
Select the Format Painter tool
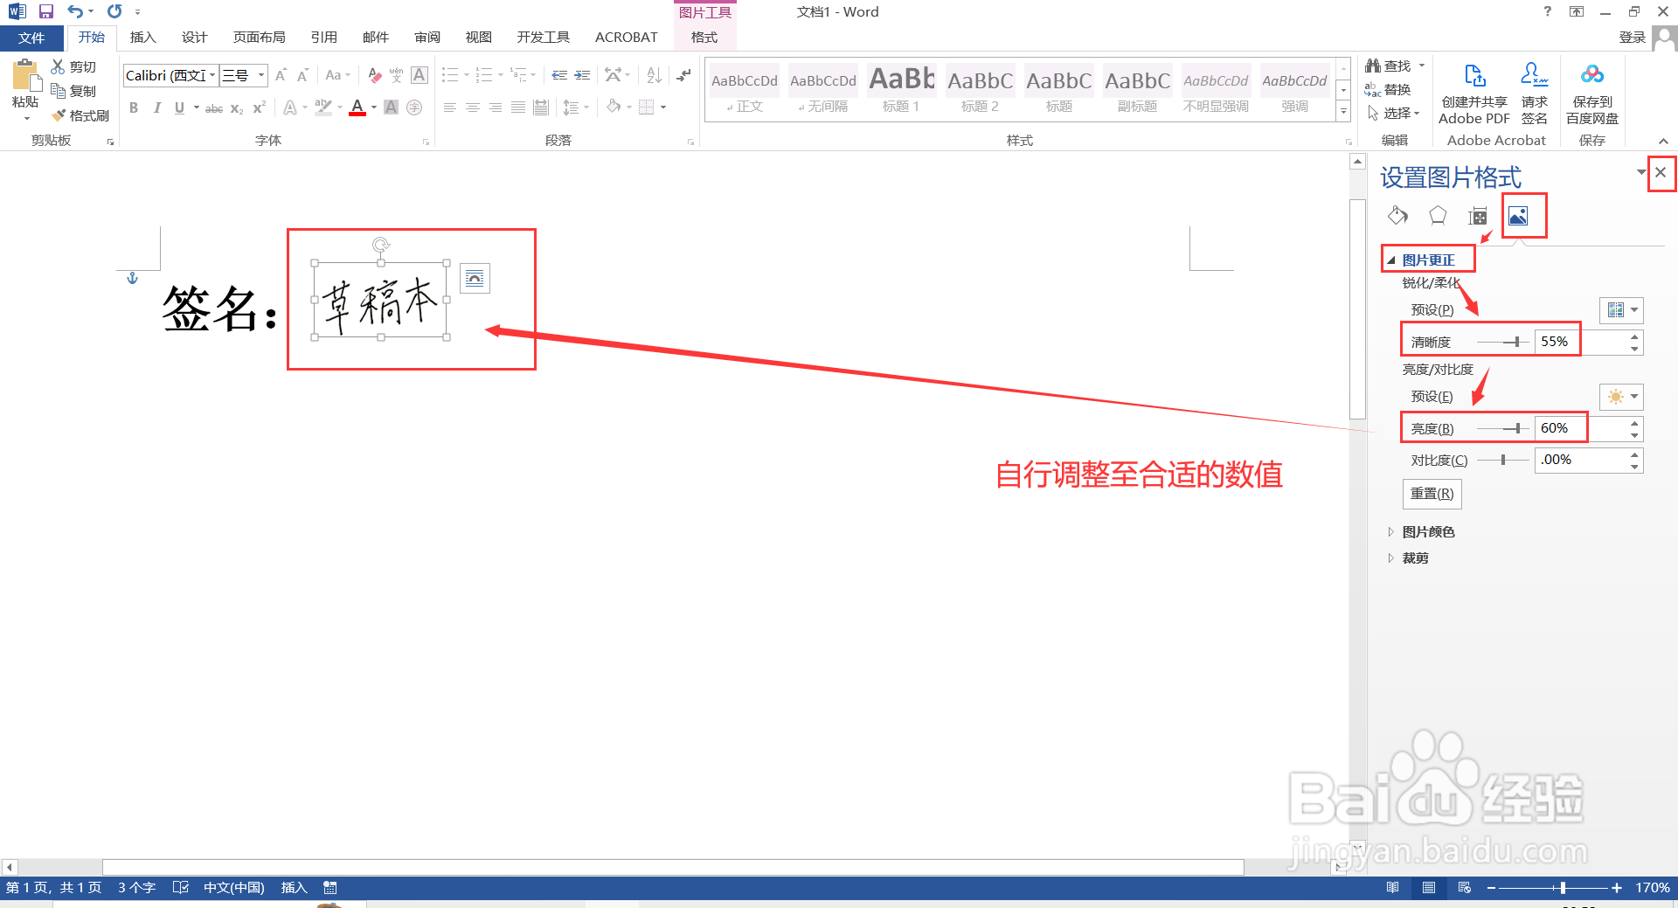point(80,114)
